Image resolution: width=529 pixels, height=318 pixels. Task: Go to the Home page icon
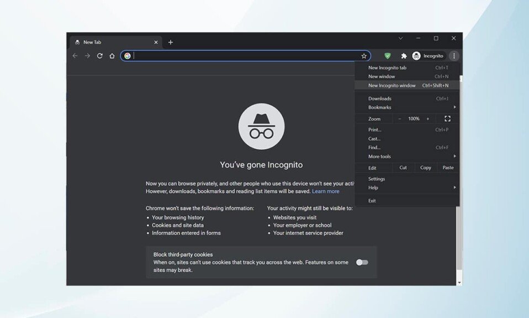click(x=112, y=56)
